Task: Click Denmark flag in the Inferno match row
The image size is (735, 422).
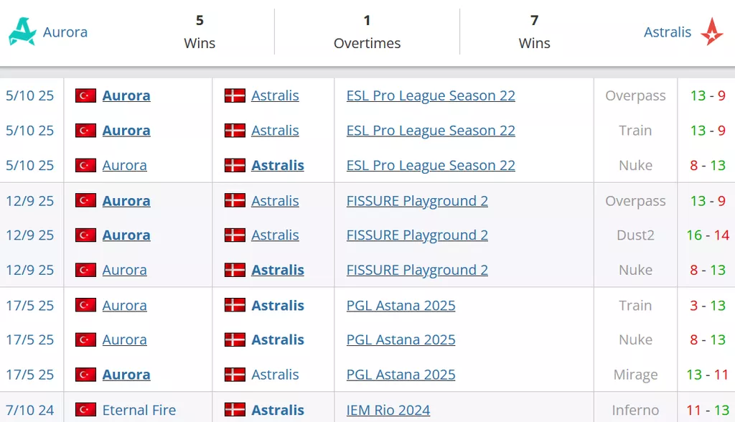Action: [235, 410]
